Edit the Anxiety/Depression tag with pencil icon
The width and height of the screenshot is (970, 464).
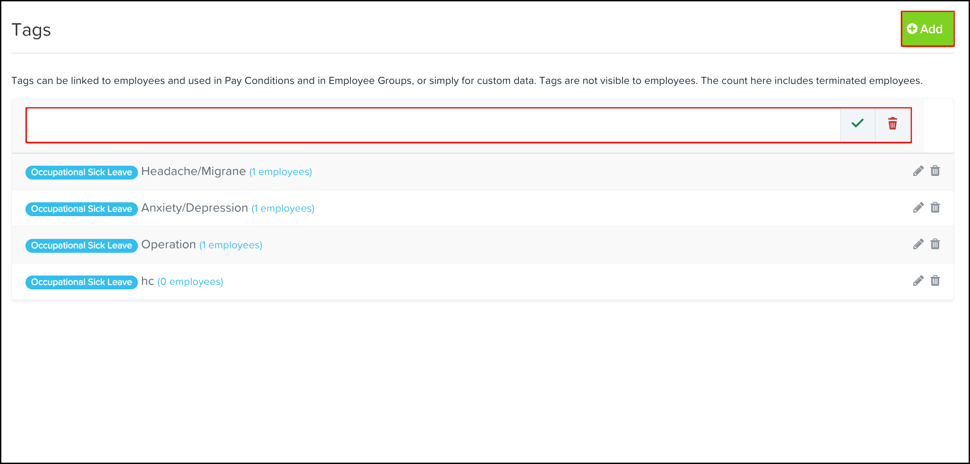[x=918, y=208]
